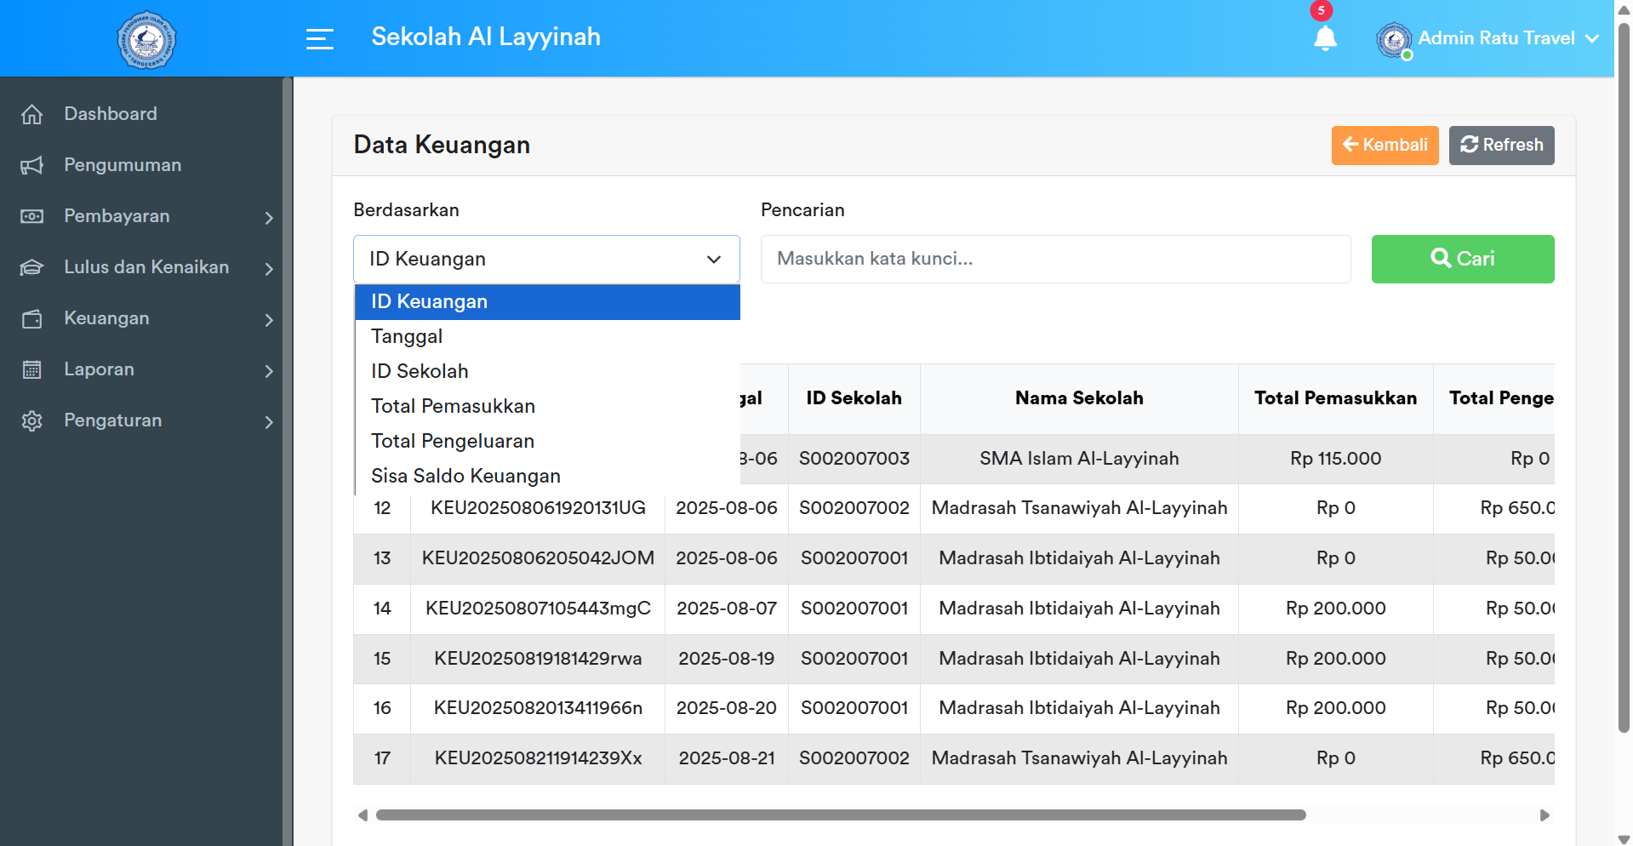Click the admin profile avatar

[1394, 39]
